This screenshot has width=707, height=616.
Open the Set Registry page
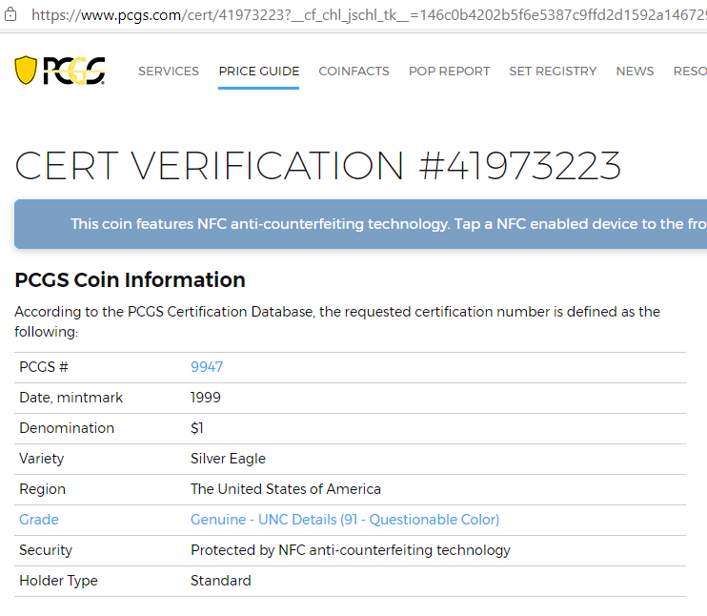click(x=553, y=72)
